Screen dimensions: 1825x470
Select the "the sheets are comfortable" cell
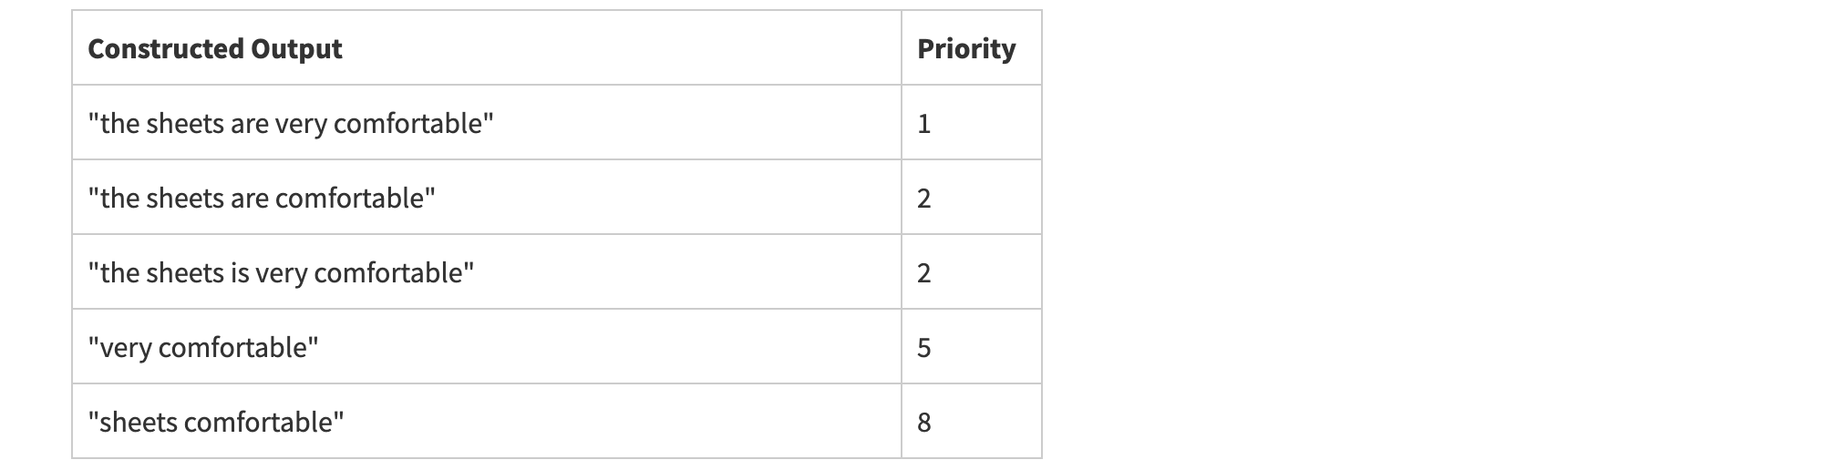pyautogui.click(x=262, y=199)
